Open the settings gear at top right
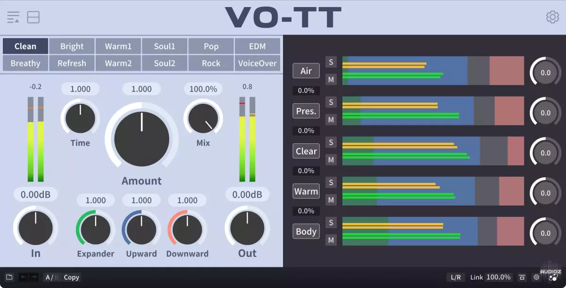The width and height of the screenshot is (566, 288). tap(552, 17)
